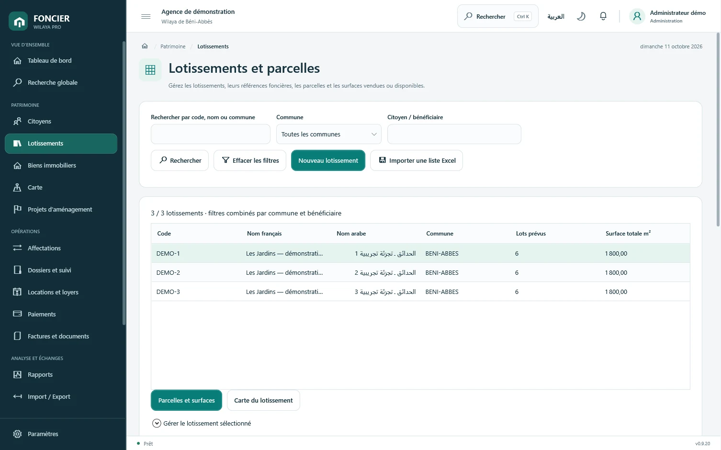Click the Patrimoine breadcrumb link
The image size is (721, 450).
[x=173, y=46]
